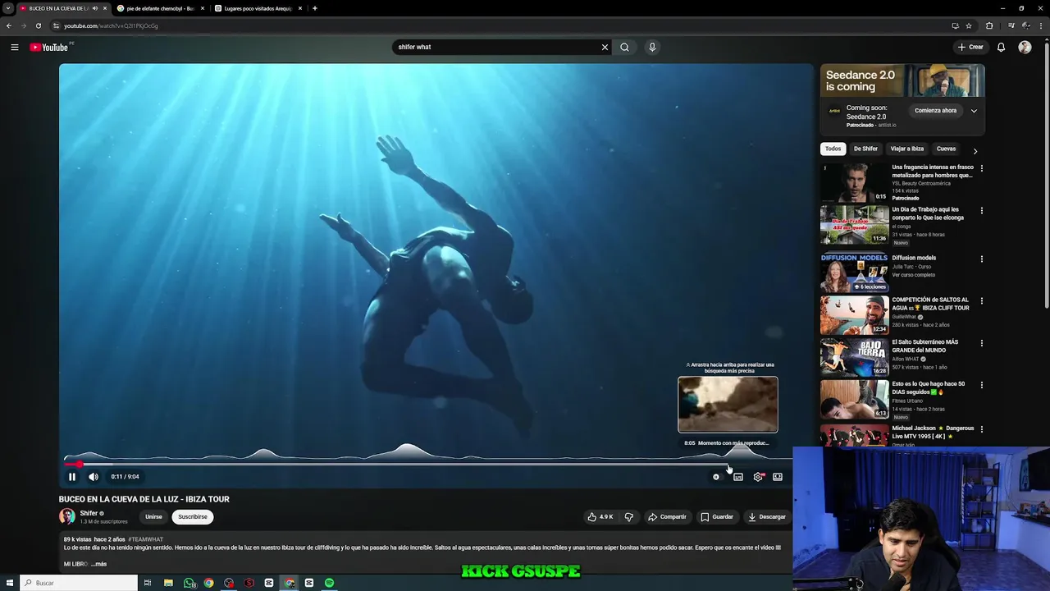
Task: Open Shifer channel avatar
Action: pos(66,516)
